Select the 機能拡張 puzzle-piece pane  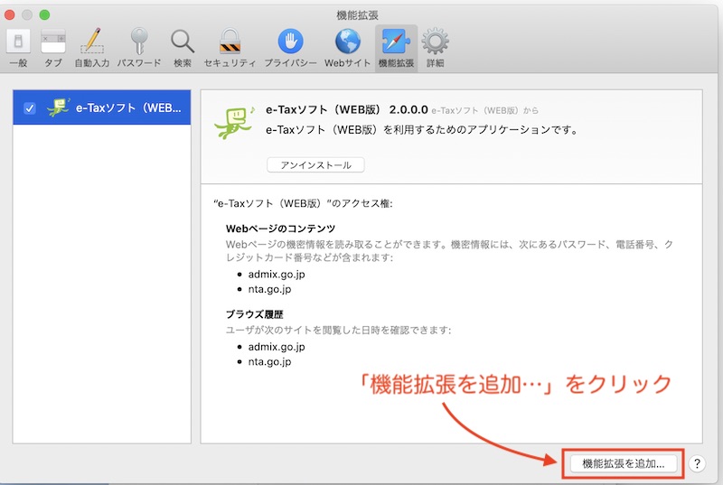[396, 49]
